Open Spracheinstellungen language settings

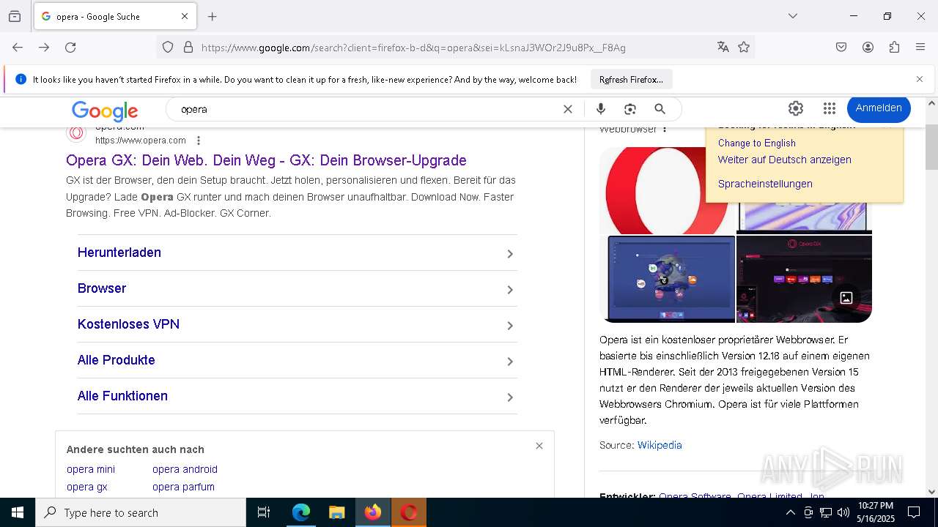[765, 184]
